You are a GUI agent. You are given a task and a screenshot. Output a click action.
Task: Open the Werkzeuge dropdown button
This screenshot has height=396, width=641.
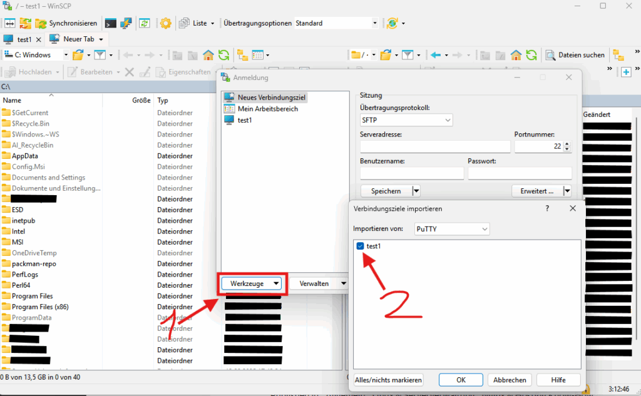pyautogui.click(x=252, y=283)
